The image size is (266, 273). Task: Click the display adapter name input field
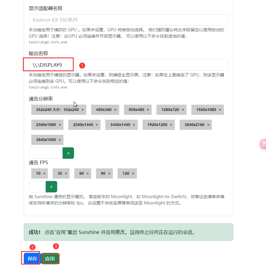point(128,20)
